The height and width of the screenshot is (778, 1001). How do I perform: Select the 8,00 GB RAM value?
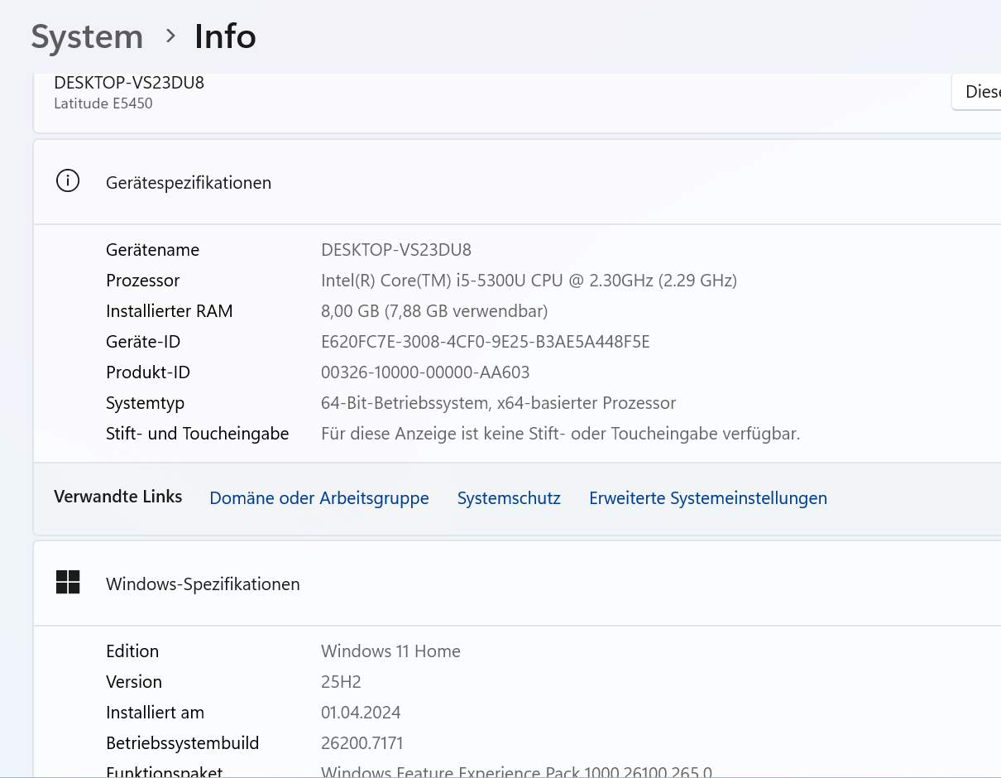coord(434,311)
